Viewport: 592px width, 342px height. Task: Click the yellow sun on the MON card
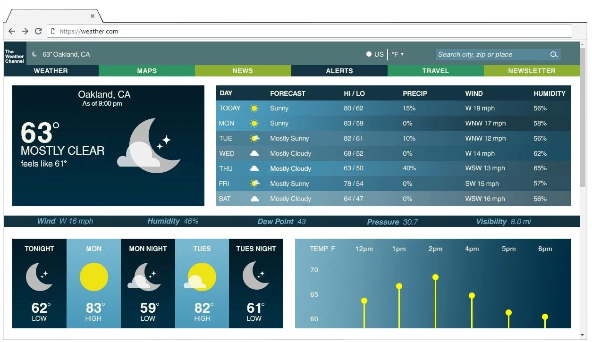93,277
